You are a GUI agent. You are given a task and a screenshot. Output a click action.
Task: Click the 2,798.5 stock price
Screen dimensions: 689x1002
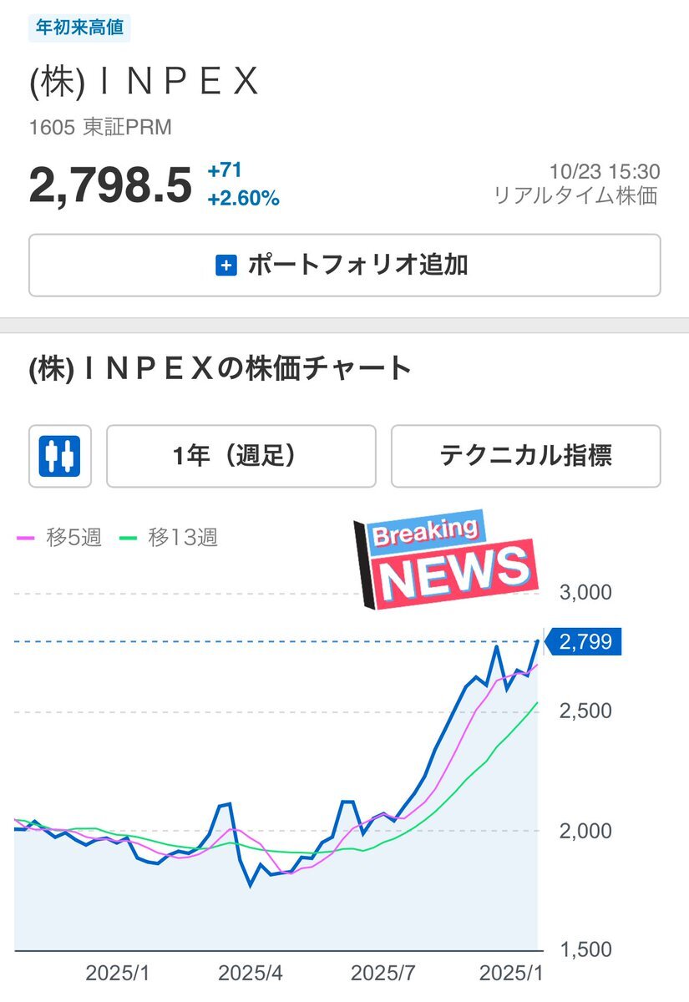110,185
